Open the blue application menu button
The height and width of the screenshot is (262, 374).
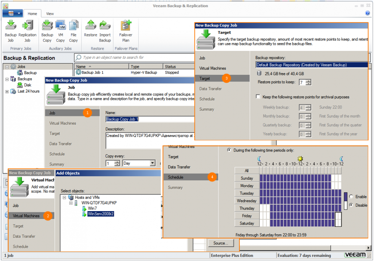point(13,13)
